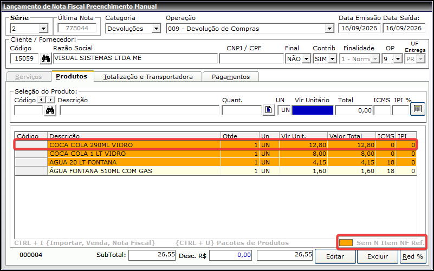
Task: Open the Operação 009 - Devolução de Compras dropdown
Action: pyautogui.click(x=329, y=29)
